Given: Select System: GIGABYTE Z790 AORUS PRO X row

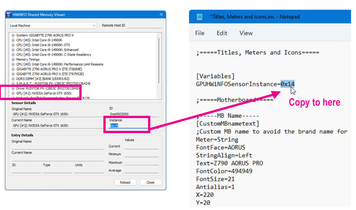Looking at the screenshot, I should [x=45, y=35].
